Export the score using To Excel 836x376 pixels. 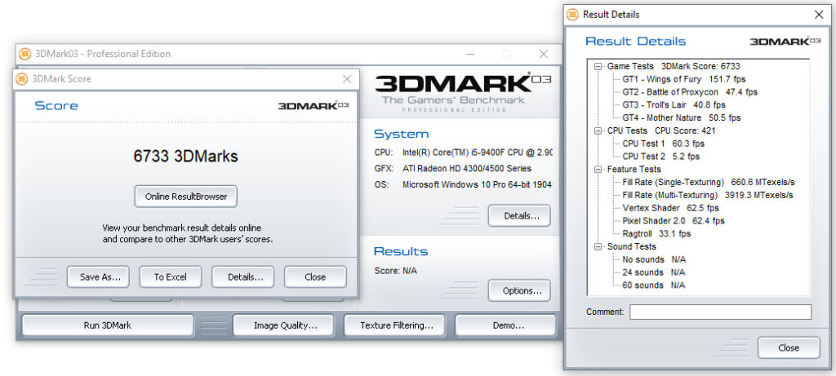(170, 277)
